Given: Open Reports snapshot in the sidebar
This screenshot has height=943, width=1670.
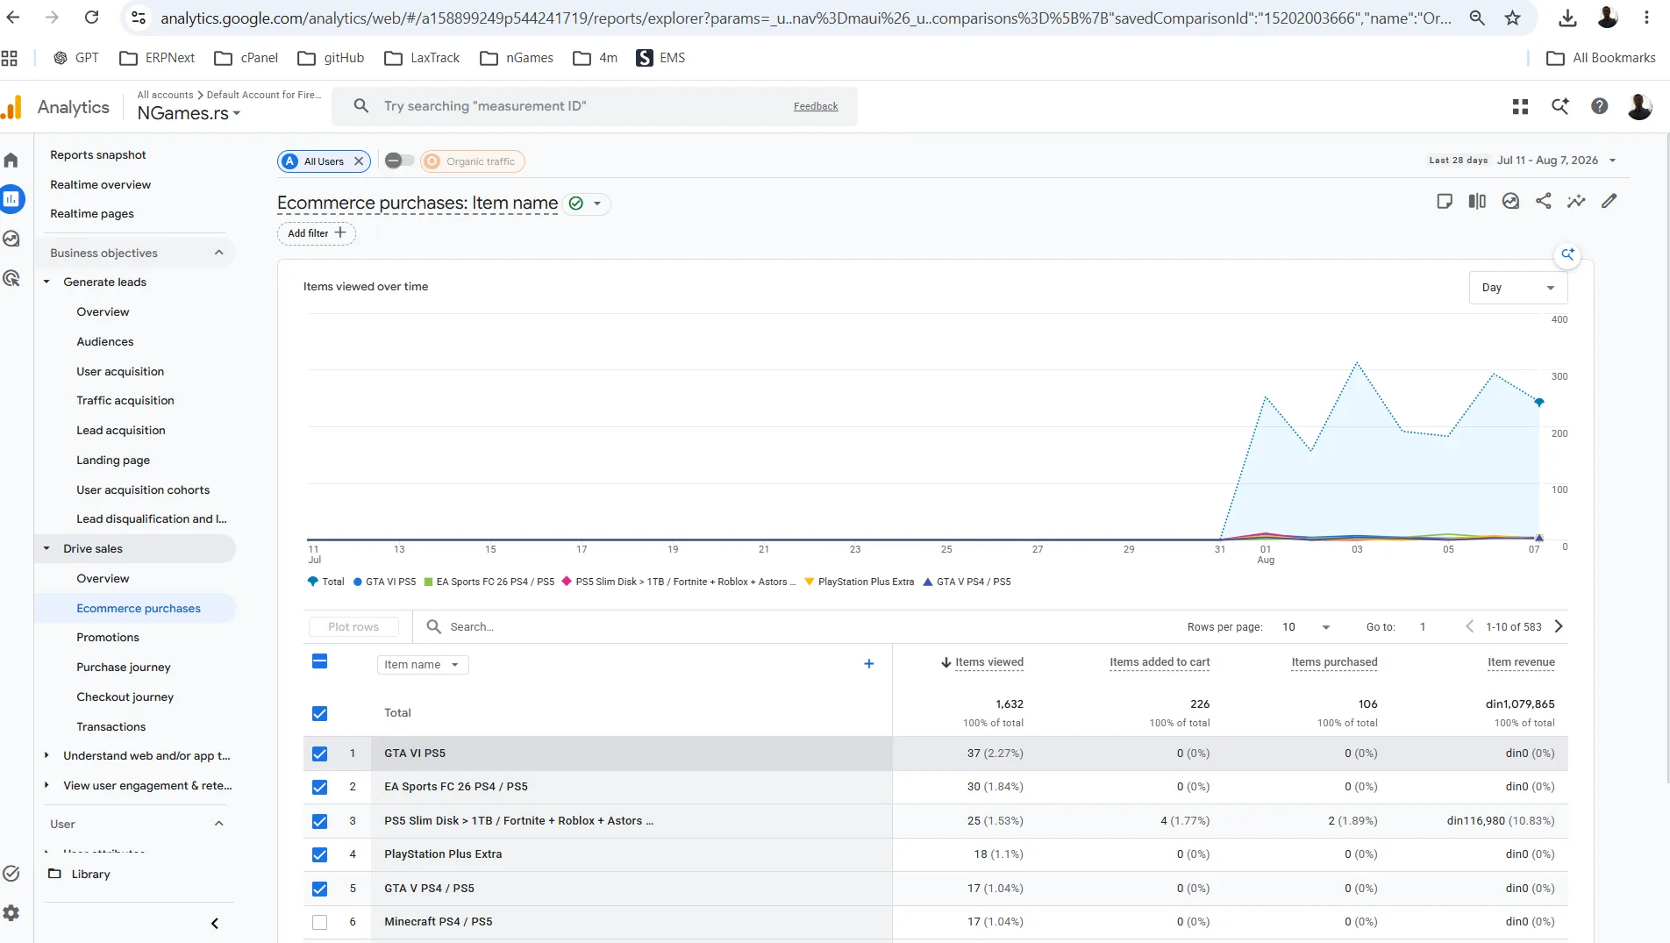Looking at the screenshot, I should 98,154.
